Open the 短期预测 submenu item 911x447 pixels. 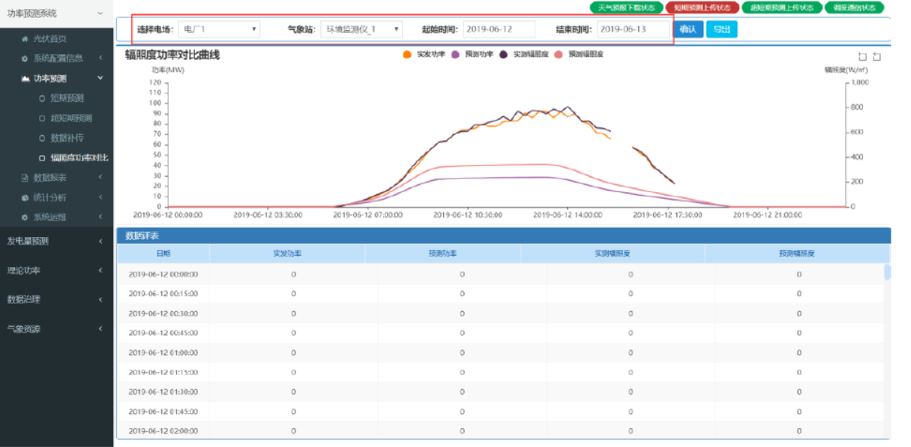(x=67, y=97)
